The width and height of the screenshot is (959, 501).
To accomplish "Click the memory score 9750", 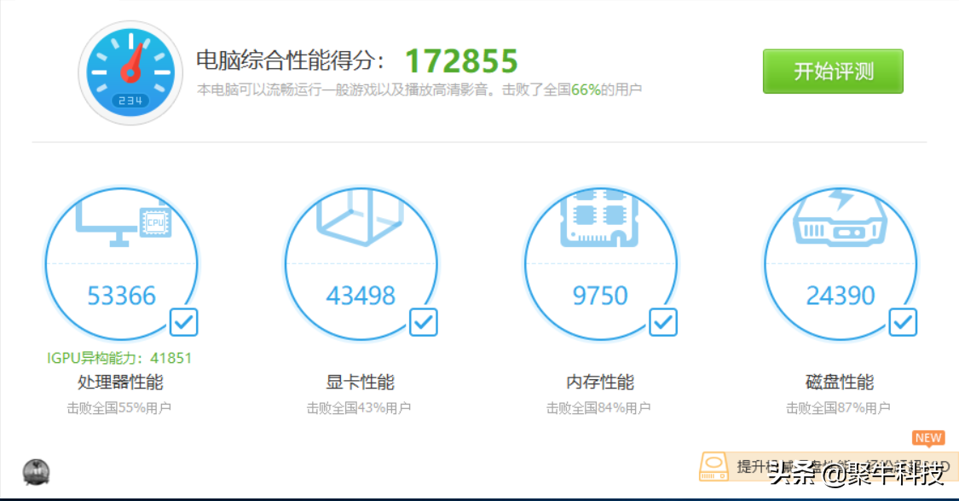I will pos(600,296).
